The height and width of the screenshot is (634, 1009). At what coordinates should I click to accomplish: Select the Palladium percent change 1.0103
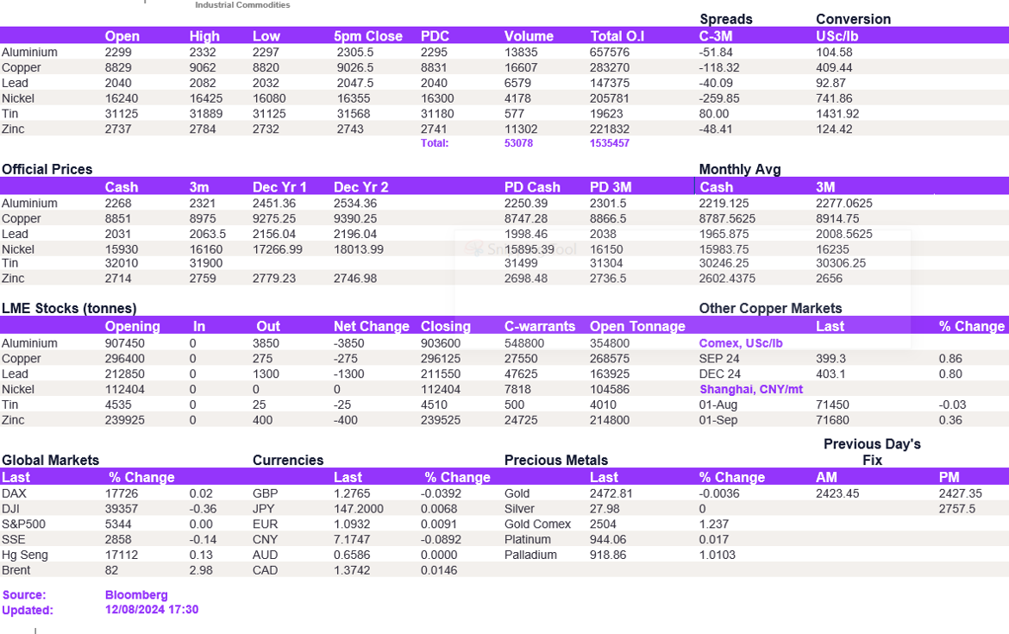(717, 556)
